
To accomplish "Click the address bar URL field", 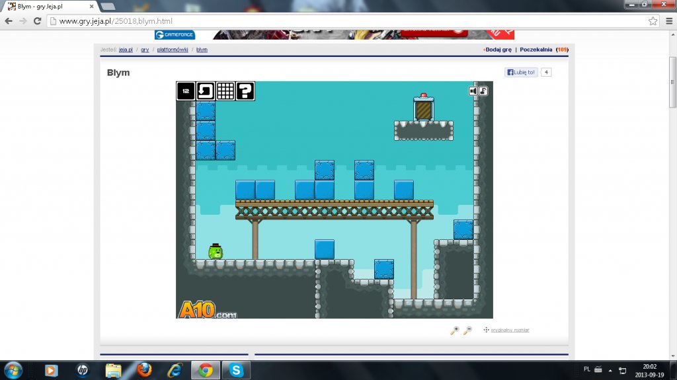I will [331, 21].
